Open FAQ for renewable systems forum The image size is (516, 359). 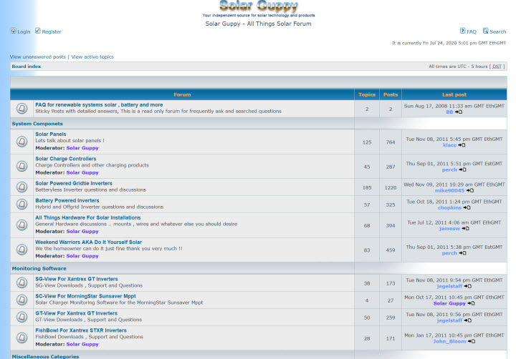click(x=99, y=105)
